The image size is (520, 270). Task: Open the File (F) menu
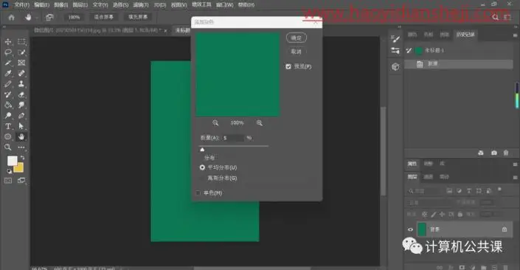pyautogui.click(x=21, y=5)
